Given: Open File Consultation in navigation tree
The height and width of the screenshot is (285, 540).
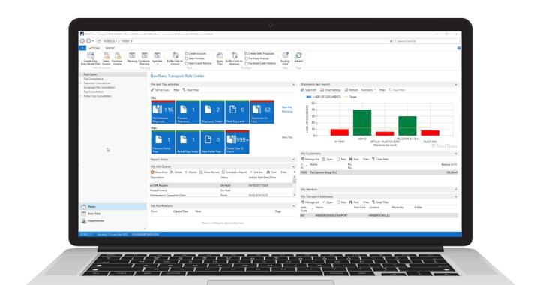Looking at the screenshot, I should 93,79.
